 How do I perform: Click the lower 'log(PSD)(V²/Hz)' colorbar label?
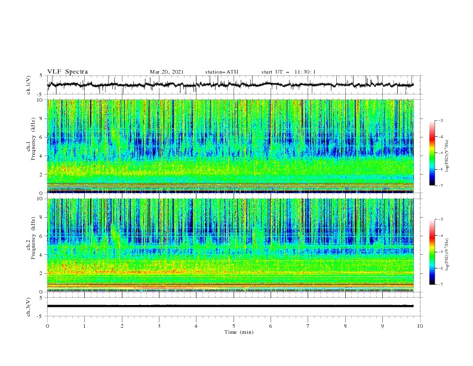click(447, 255)
